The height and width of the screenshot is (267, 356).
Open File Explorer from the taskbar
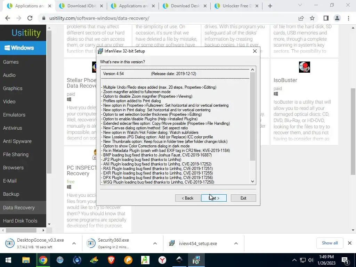click(x=26, y=260)
